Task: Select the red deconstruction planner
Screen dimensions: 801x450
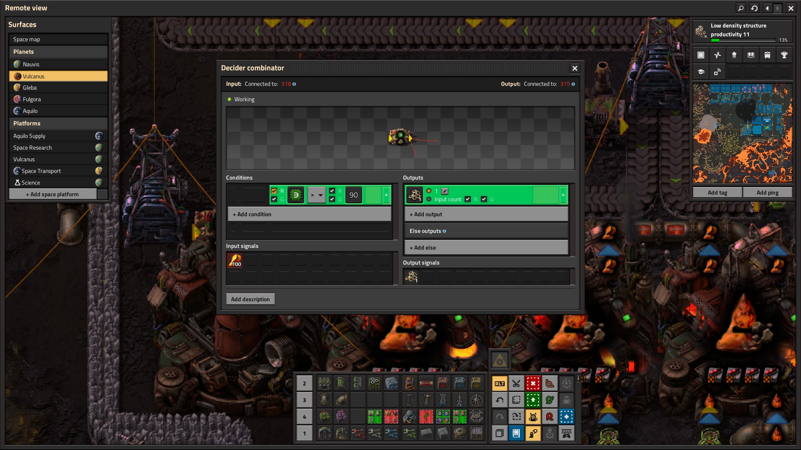Action: (533, 383)
